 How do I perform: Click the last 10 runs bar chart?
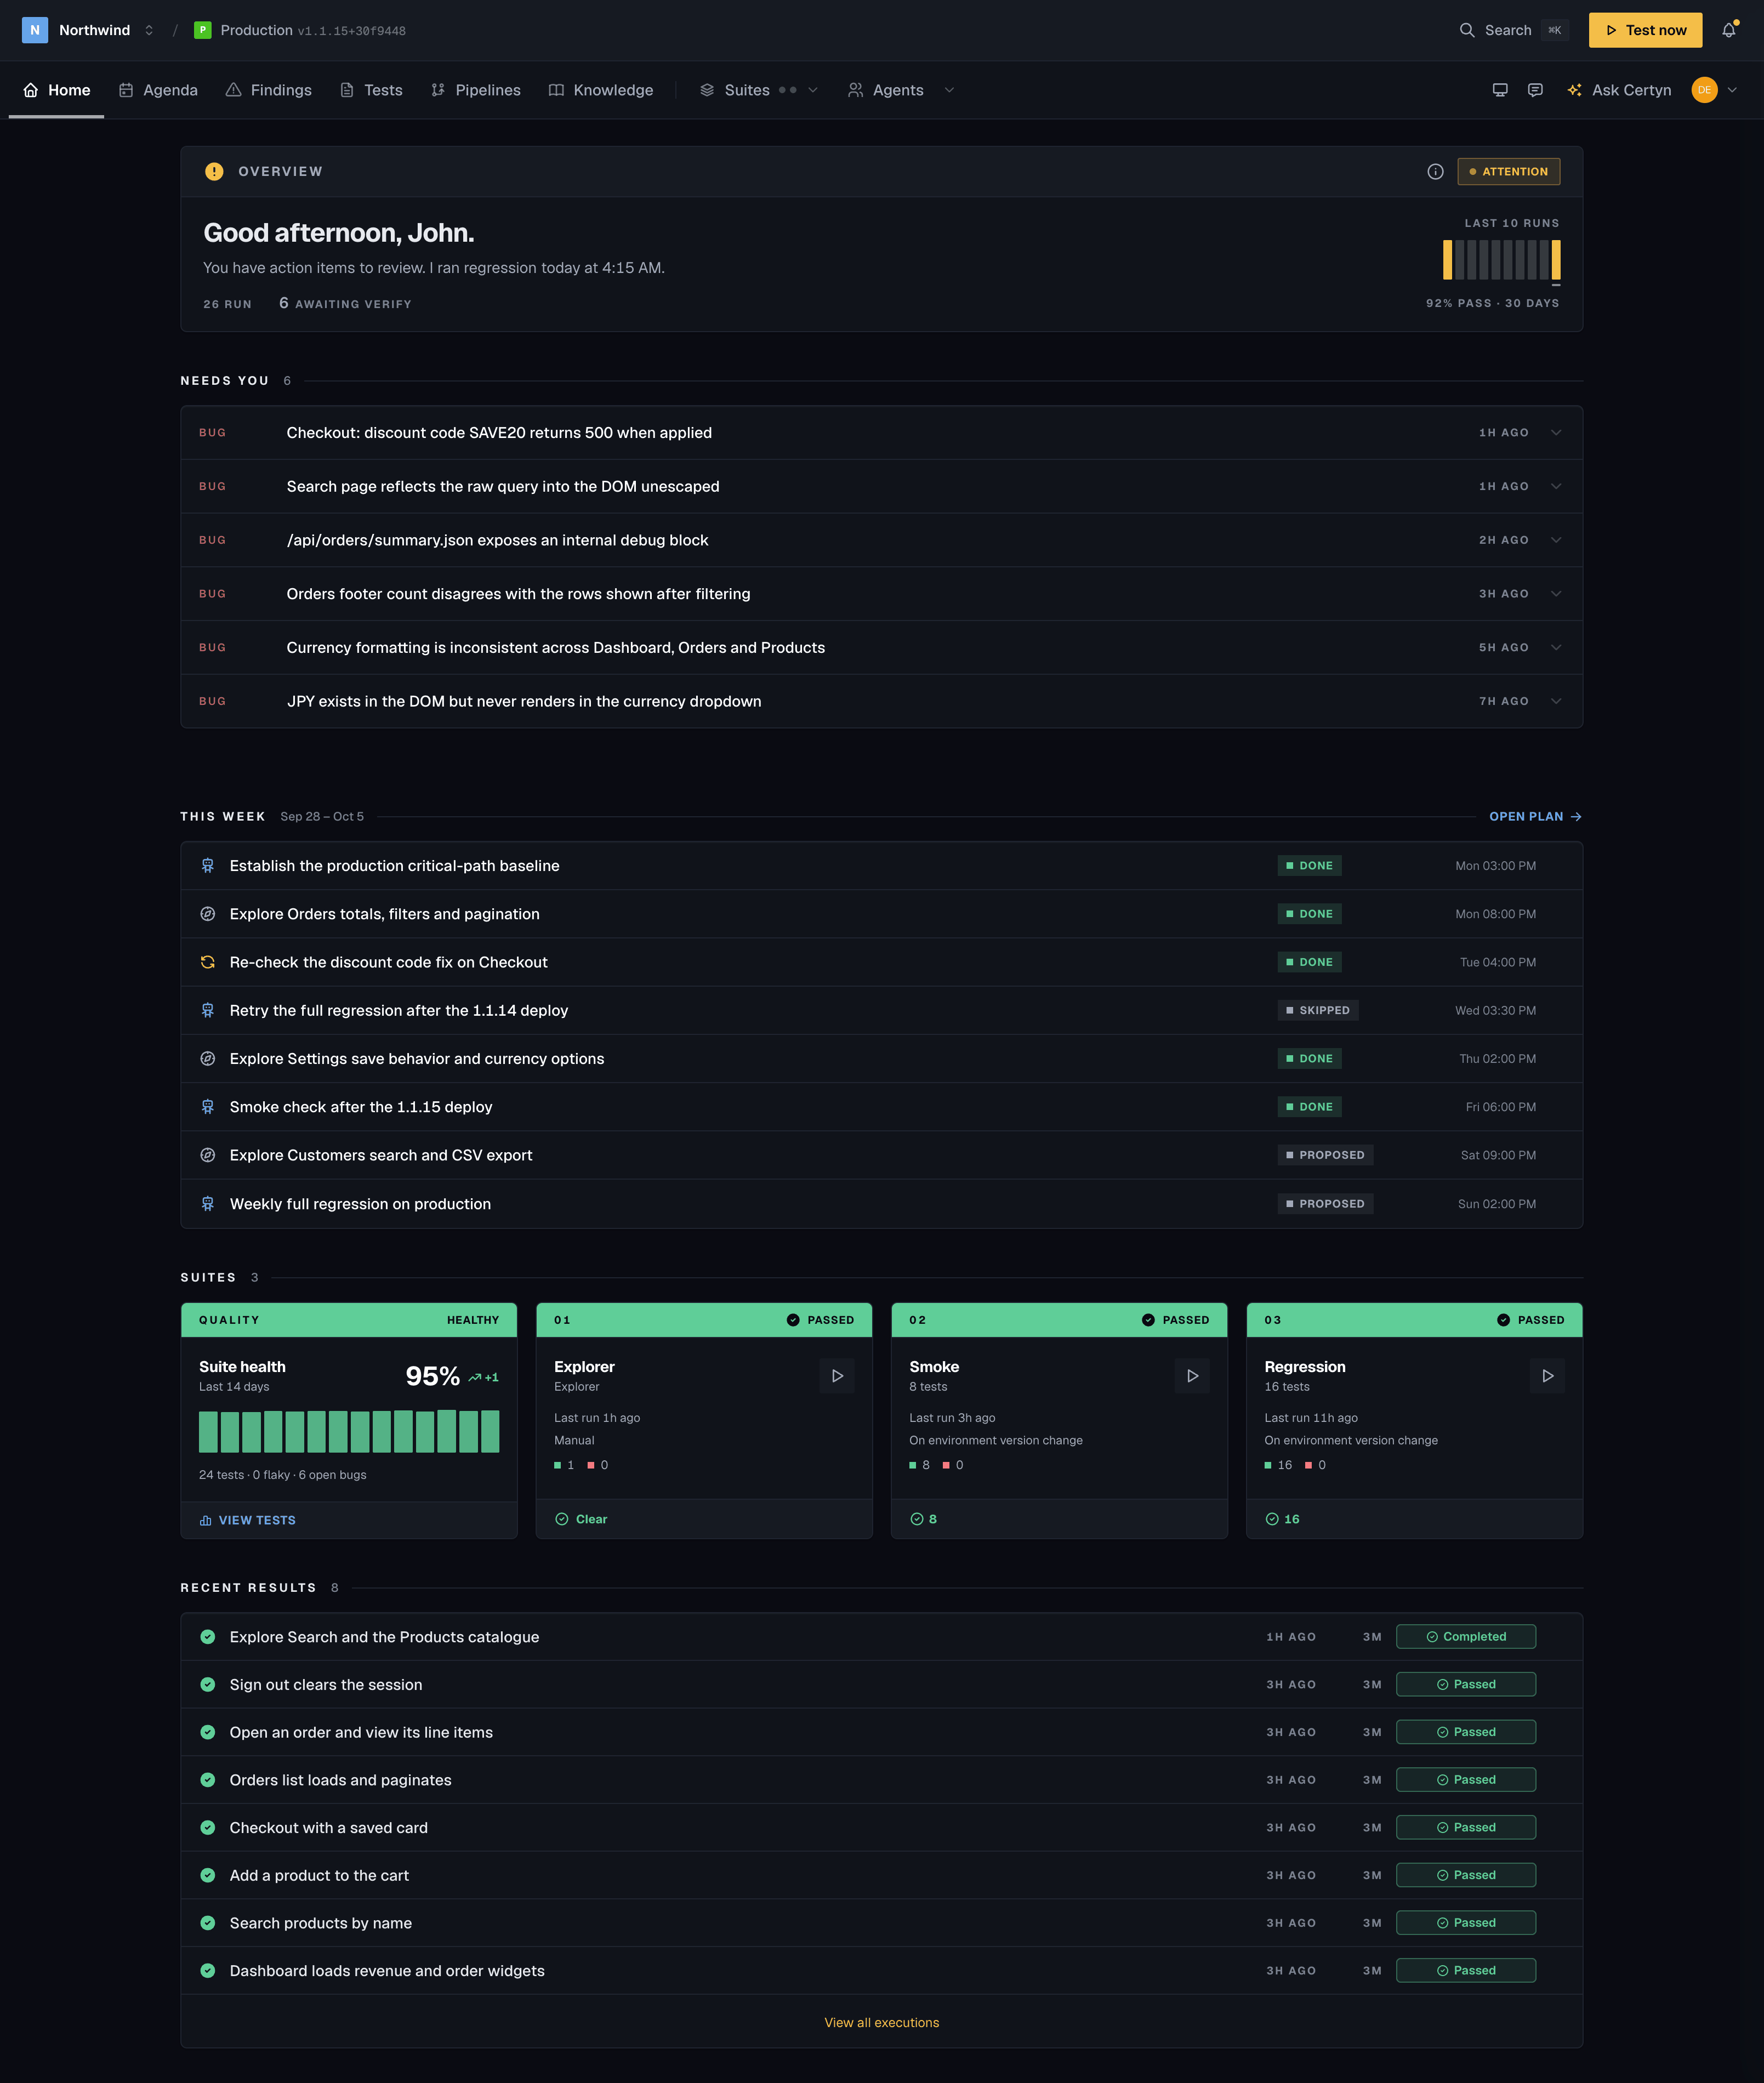click(x=1501, y=260)
